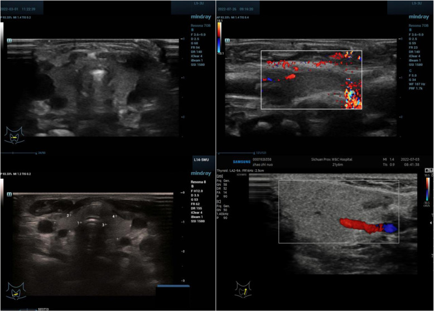The height and width of the screenshot is (311, 434).
Task: Click the 'FR 94' frame rate value
Action: tap(195, 47)
